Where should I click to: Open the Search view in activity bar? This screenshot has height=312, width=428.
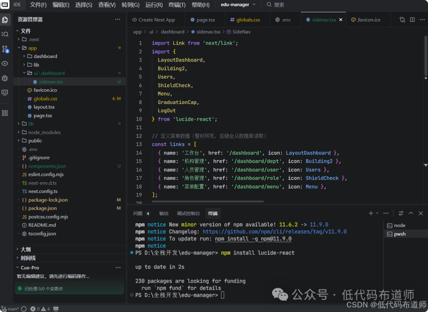coord(5,34)
